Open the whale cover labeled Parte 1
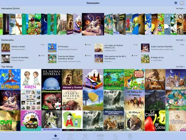The height and width of the screenshot is (140, 186). coord(114,100)
